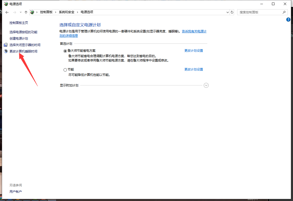
Task: Go to the 控制面板 breadcrumb
Action: pos(46,12)
